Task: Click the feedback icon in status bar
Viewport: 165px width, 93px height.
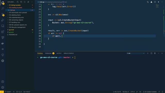Action: point(159,92)
